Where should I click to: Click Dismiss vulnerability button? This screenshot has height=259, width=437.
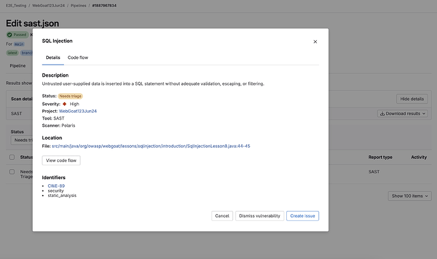tap(260, 216)
